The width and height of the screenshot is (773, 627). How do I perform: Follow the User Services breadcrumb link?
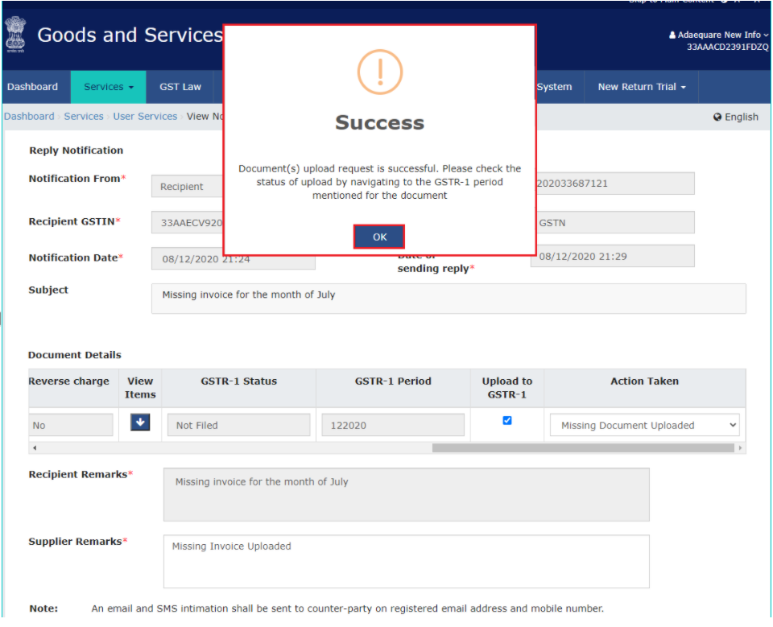point(145,117)
